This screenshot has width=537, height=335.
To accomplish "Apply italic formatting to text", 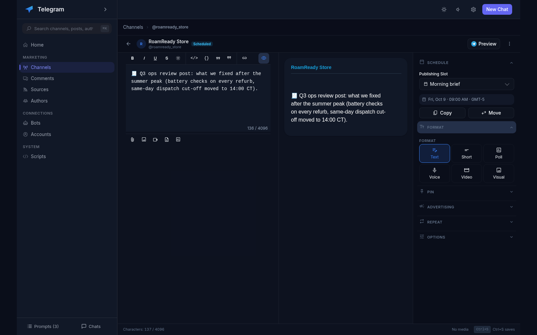I will point(144,58).
